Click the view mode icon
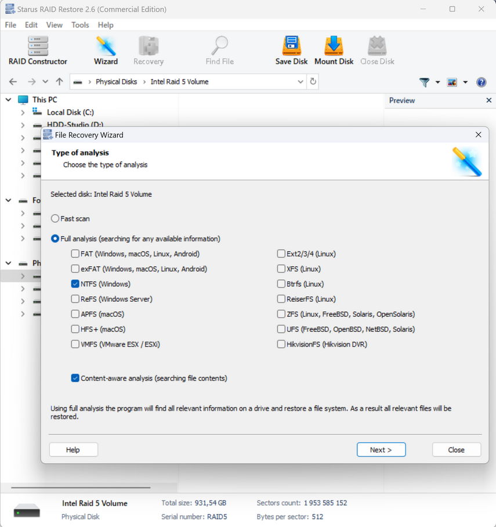This screenshot has height=527, width=496. pos(452,82)
